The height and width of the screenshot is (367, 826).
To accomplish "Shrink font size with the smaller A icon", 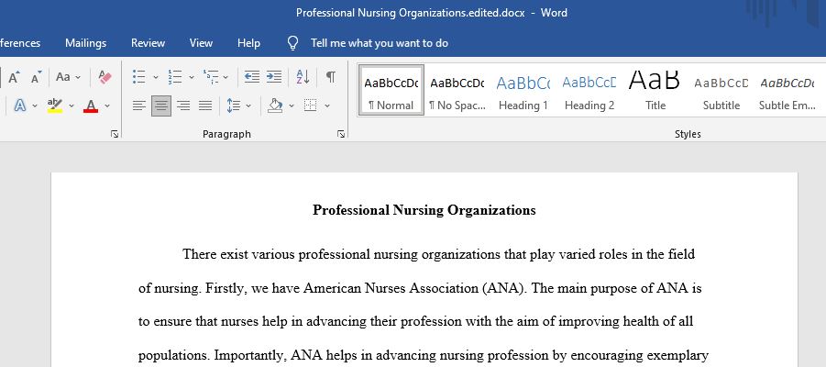I will pyautogui.click(x=37, y=77).
